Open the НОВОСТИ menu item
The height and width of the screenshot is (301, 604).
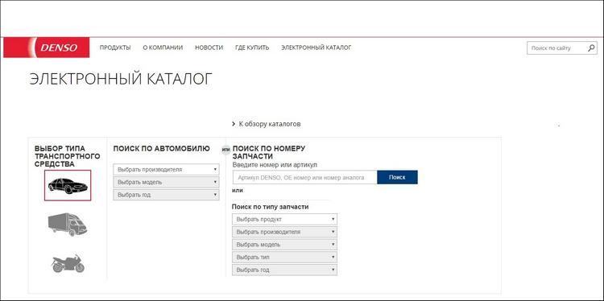point(209,47)
